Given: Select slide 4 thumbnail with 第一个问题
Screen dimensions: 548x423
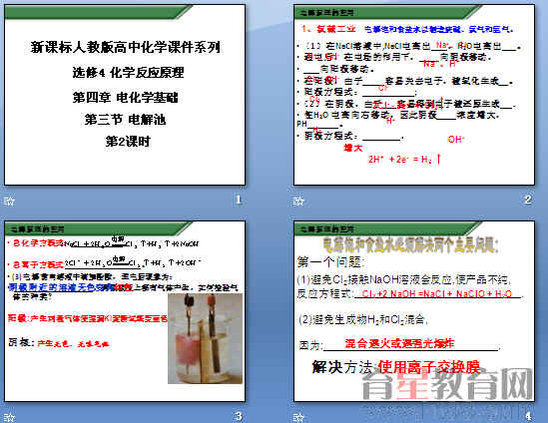Looking at the screenshot, I should (414, 311).
